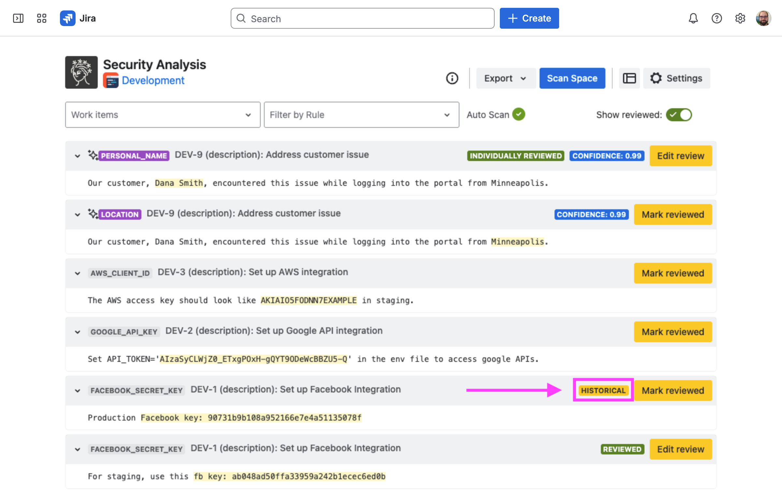Open the notifications bell
Viewport: 782px width, 503px height.
[693, 18]
